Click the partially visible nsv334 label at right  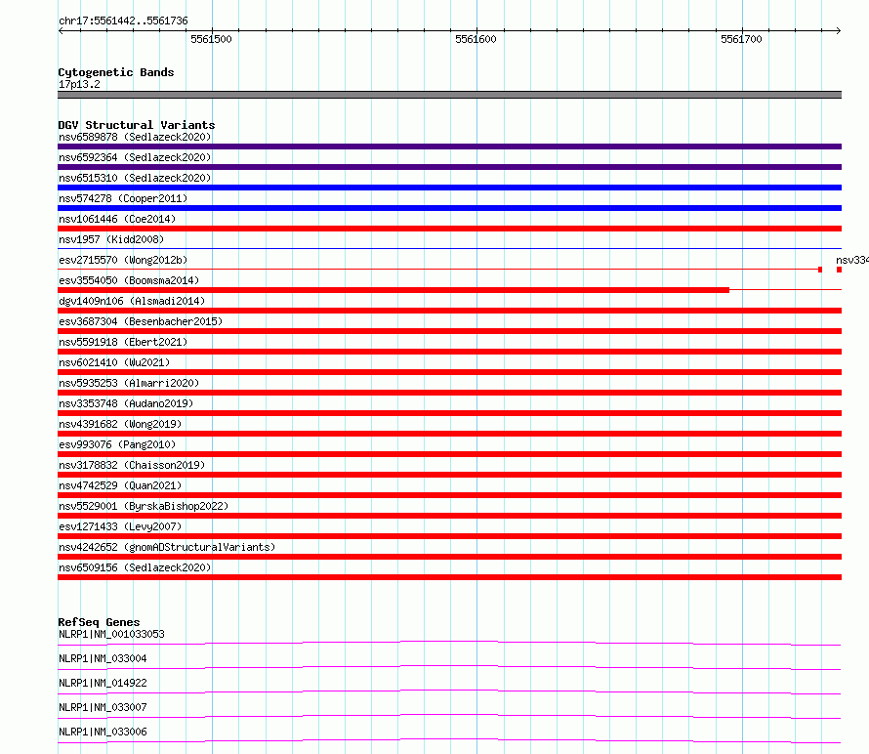click(x=852, y=260)
